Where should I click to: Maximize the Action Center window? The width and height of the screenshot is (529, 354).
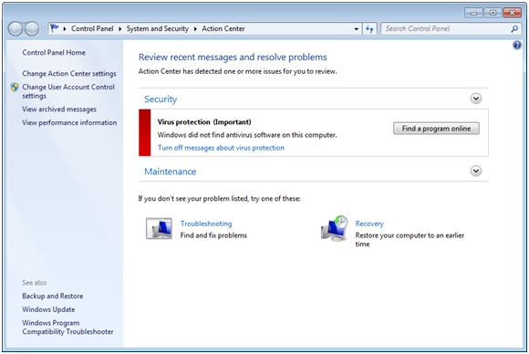pos(493,13)
